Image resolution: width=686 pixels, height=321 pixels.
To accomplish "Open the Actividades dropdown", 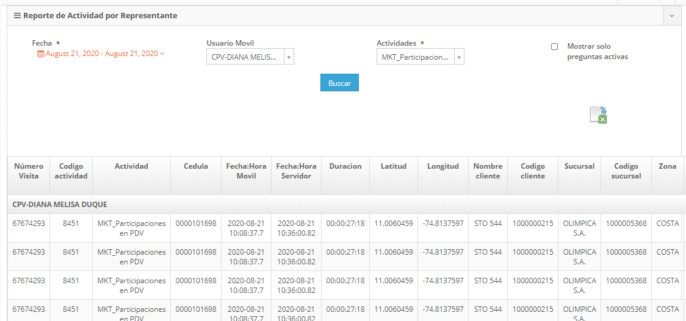I will pyautogui.click(x=420, y=57).
